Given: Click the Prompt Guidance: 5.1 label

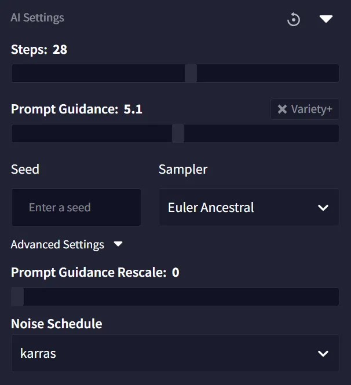Looking at the screenshot, I should click(x=76, y=109).
